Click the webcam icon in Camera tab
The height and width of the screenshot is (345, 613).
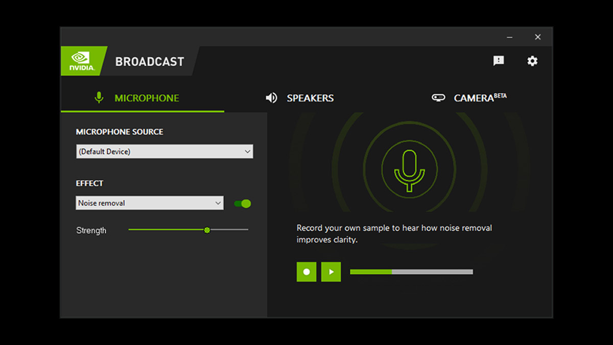[438, 97]
